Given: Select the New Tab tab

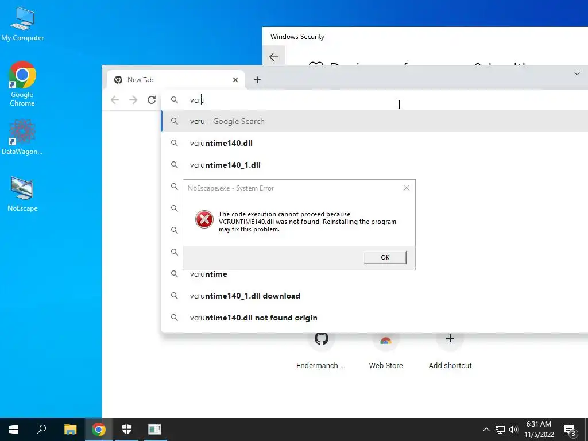Looking at the screenshot, I should (x=176, y=79).
